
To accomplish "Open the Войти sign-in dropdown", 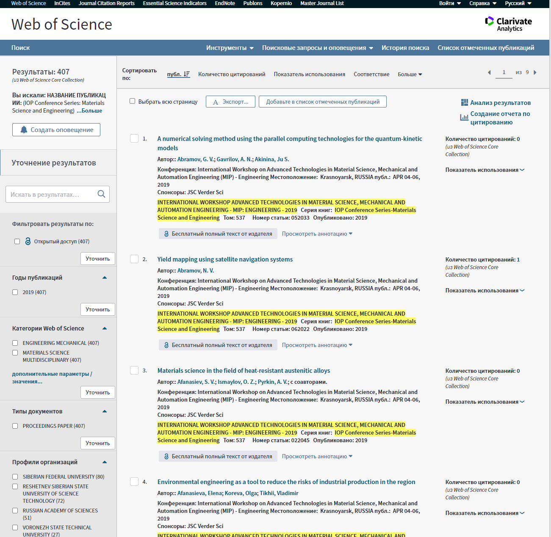I will (x=450, y=3).
